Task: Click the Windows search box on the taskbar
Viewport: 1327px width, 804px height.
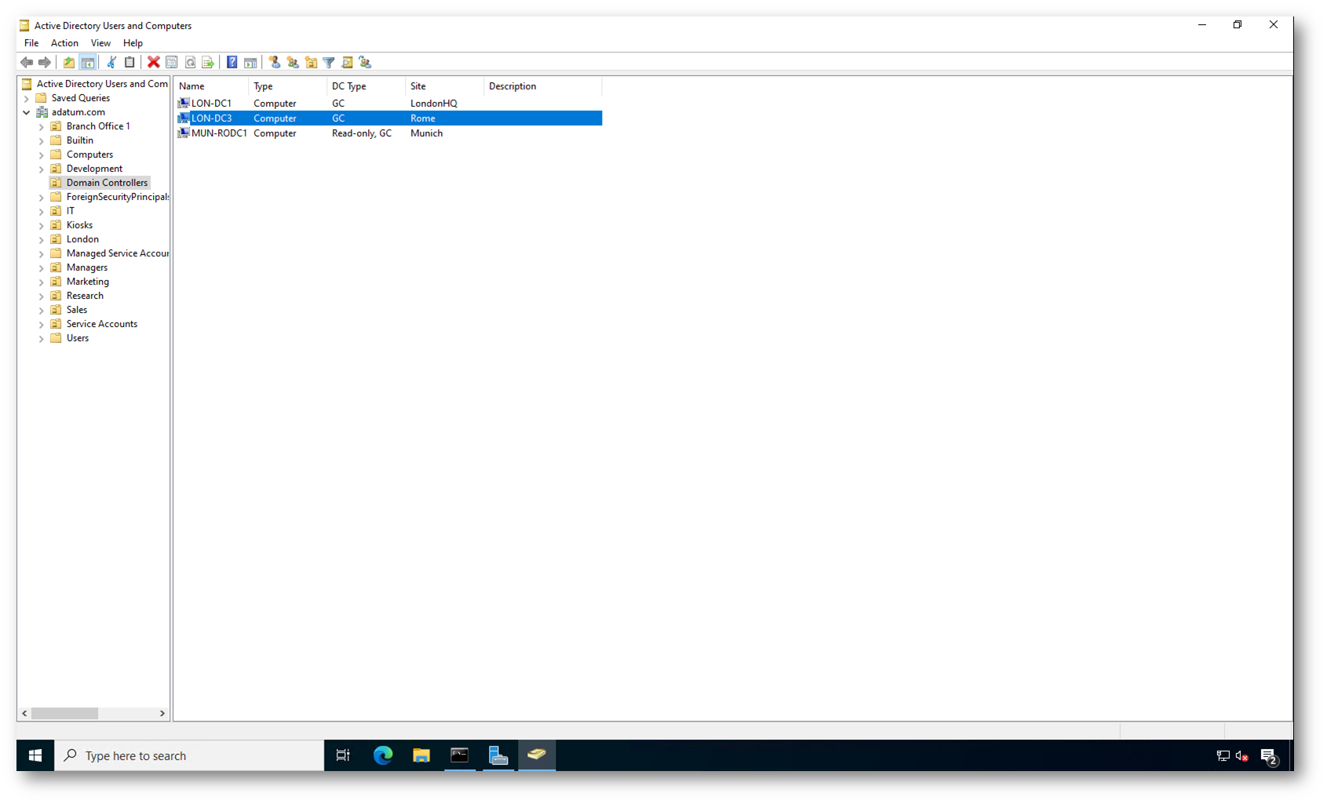Action: point(189,755)
